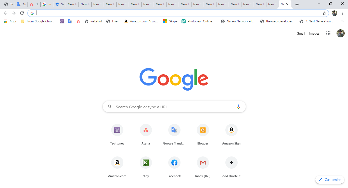
Task: Open the Amazon.com shortcut tile
Action: (117, 167)
